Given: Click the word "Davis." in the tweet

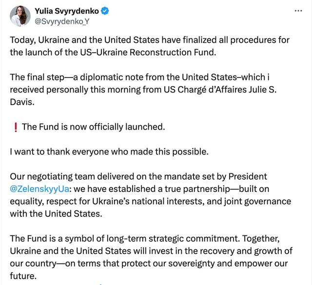Looking at the screenshot, I should (22, 102).
